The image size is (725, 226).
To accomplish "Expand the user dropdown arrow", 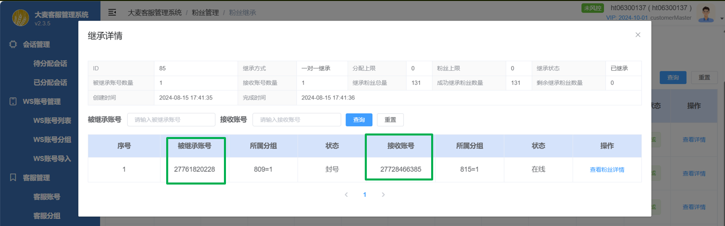I will (721, 19).
